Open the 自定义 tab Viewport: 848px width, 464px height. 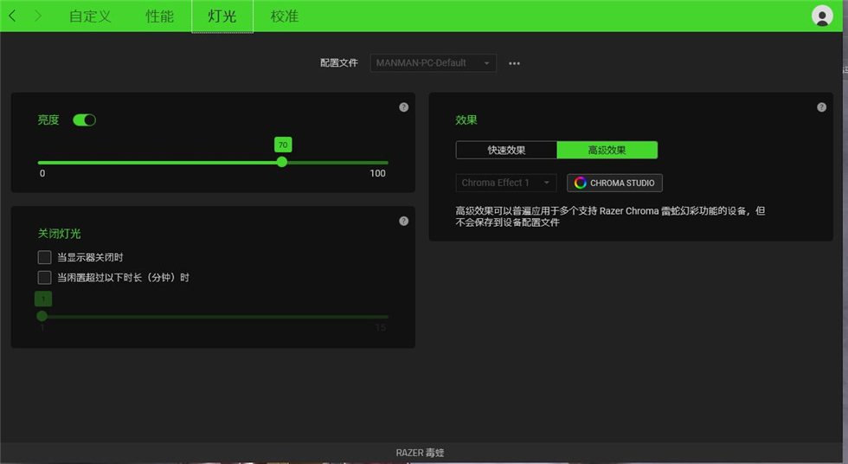tap(90, 16)
